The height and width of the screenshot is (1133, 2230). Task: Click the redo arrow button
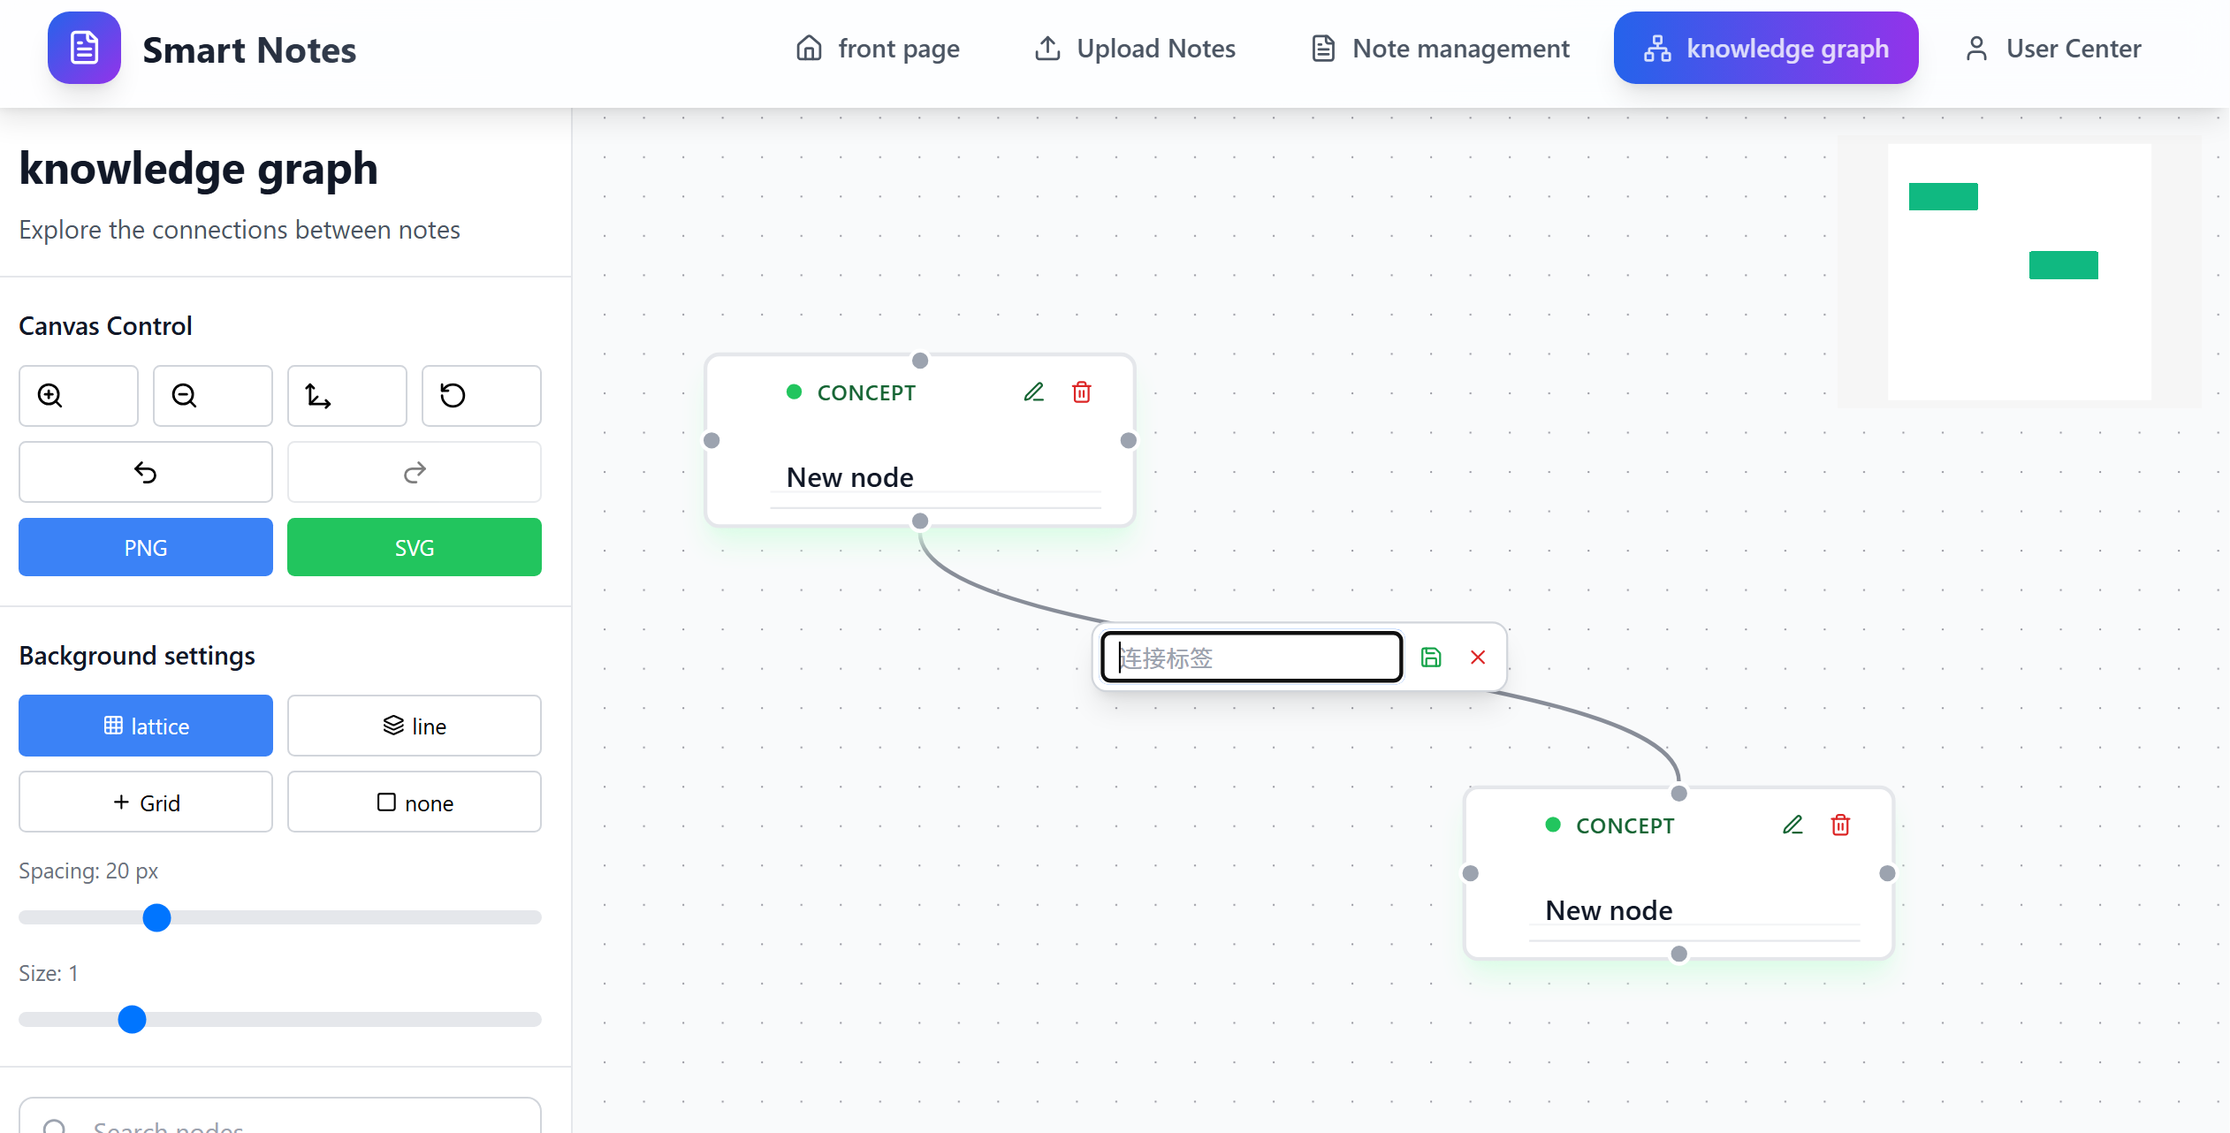415,472
